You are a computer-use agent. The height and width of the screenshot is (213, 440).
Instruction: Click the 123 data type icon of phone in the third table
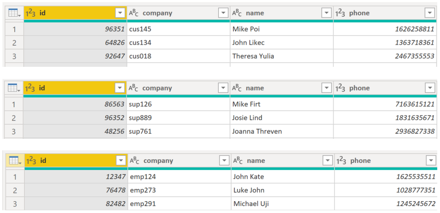coord(342,160)
